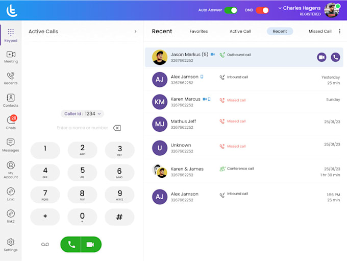Image resolution: width=347 pixels, height=261 pixels.
Task: Click the Conference call icon for Karen & James
Action: tap(222, 169)
